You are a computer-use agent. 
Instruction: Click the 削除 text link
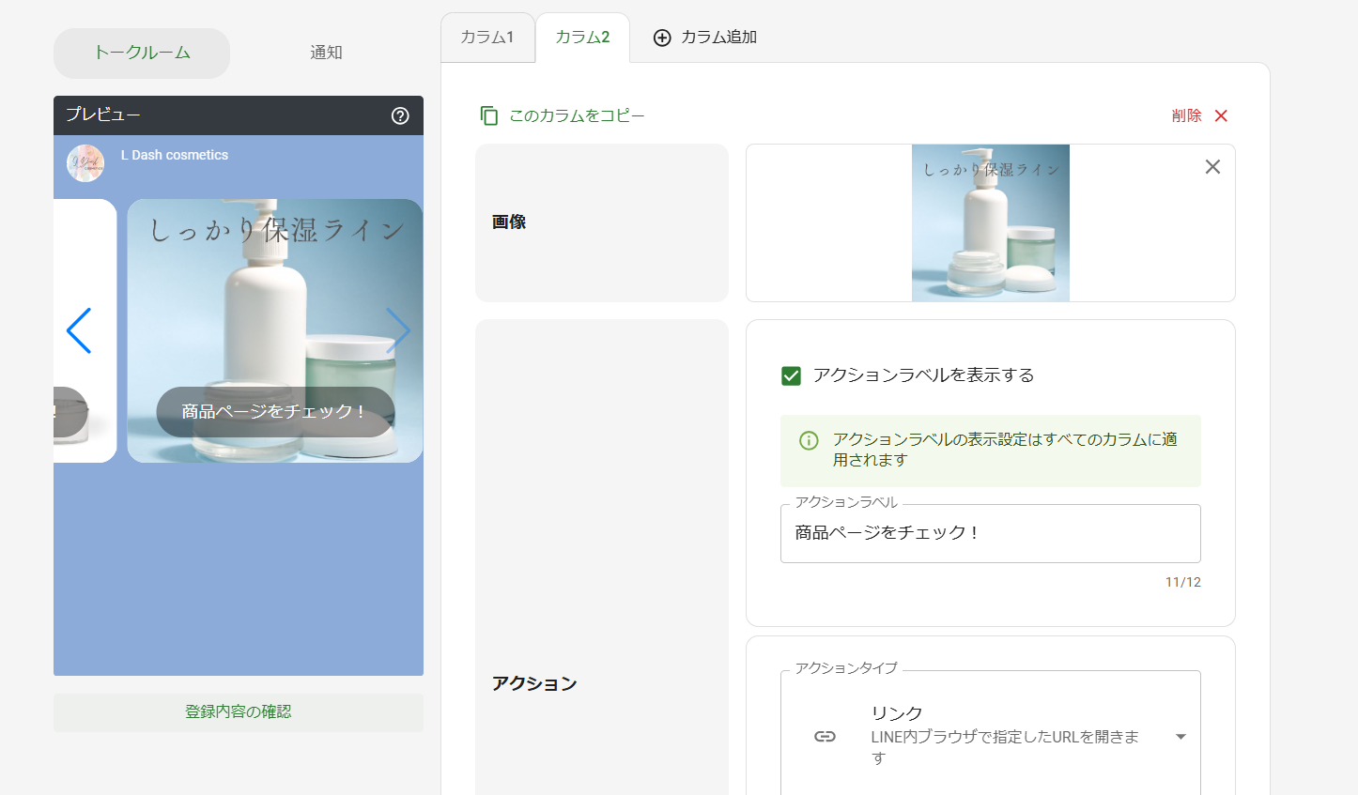point(1186,115)
